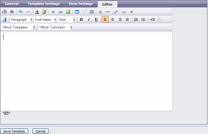Click the Print icon

click(5, 12)
